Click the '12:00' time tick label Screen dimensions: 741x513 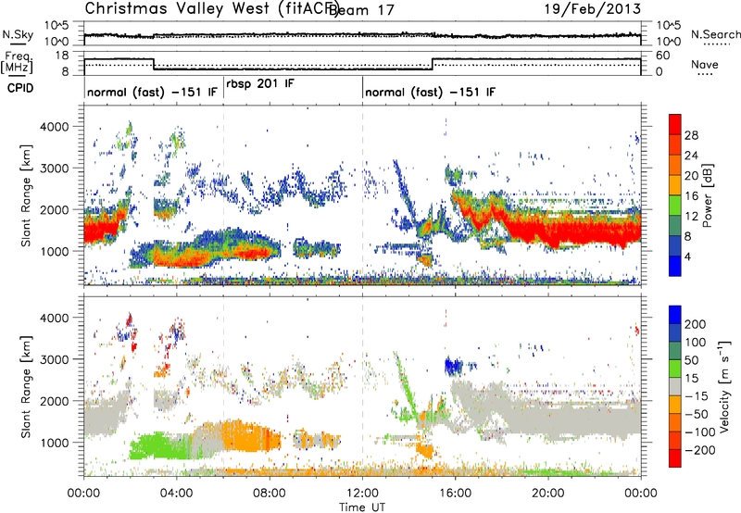pos(362,494)
